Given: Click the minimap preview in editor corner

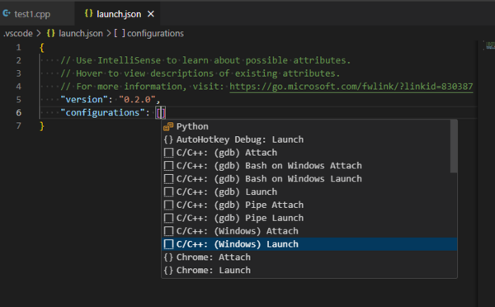Looking at the screenshot, I should tap(490, 45).
